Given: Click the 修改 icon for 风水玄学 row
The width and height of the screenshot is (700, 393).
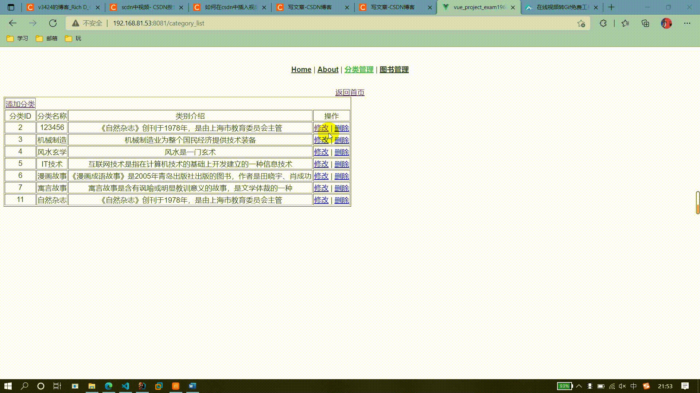Looking at the screenshot, I should tap(321, 152).
